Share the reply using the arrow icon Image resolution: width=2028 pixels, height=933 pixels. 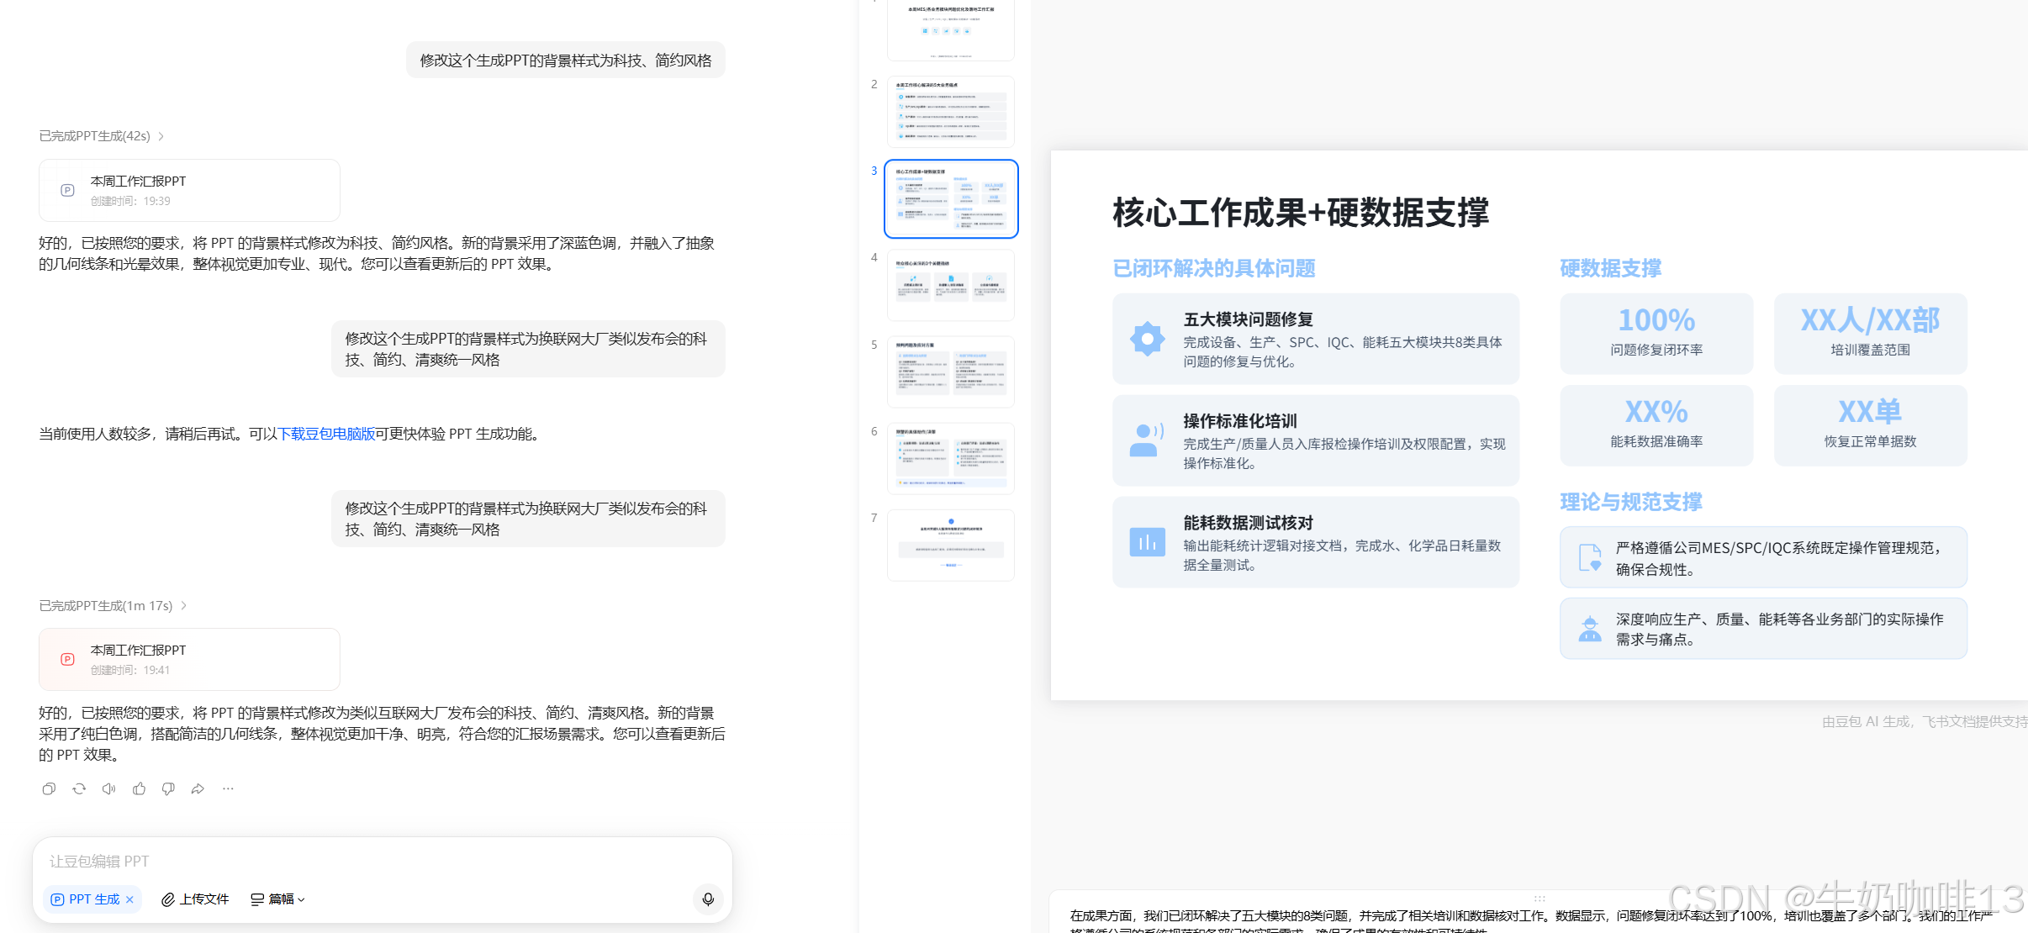(x=198, y=788)
